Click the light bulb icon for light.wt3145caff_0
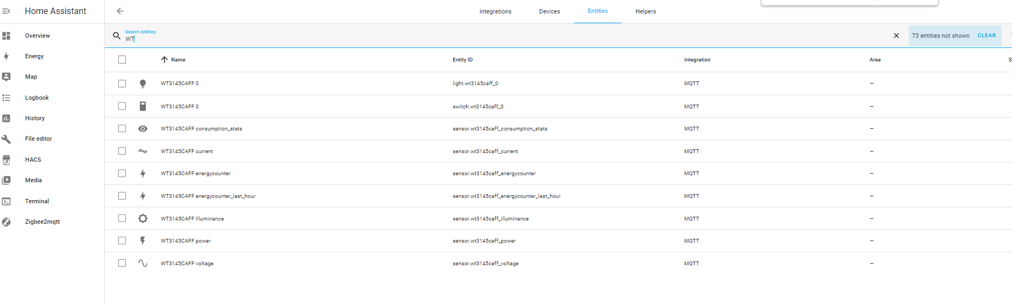 (x=143, y=84)
